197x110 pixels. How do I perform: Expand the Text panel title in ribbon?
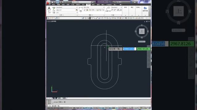tap(62, 15)
